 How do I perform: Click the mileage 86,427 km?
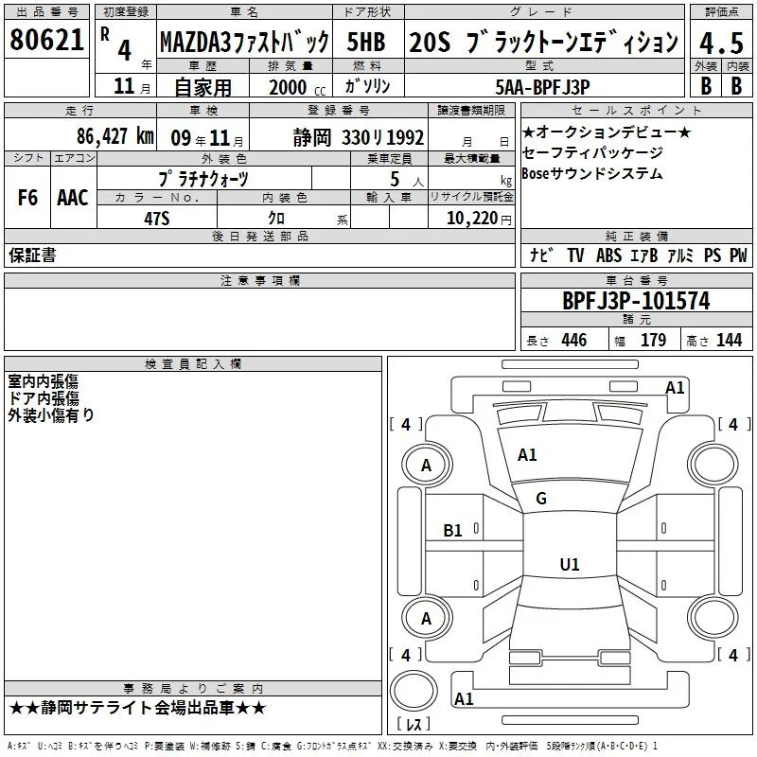click(115, 136)
